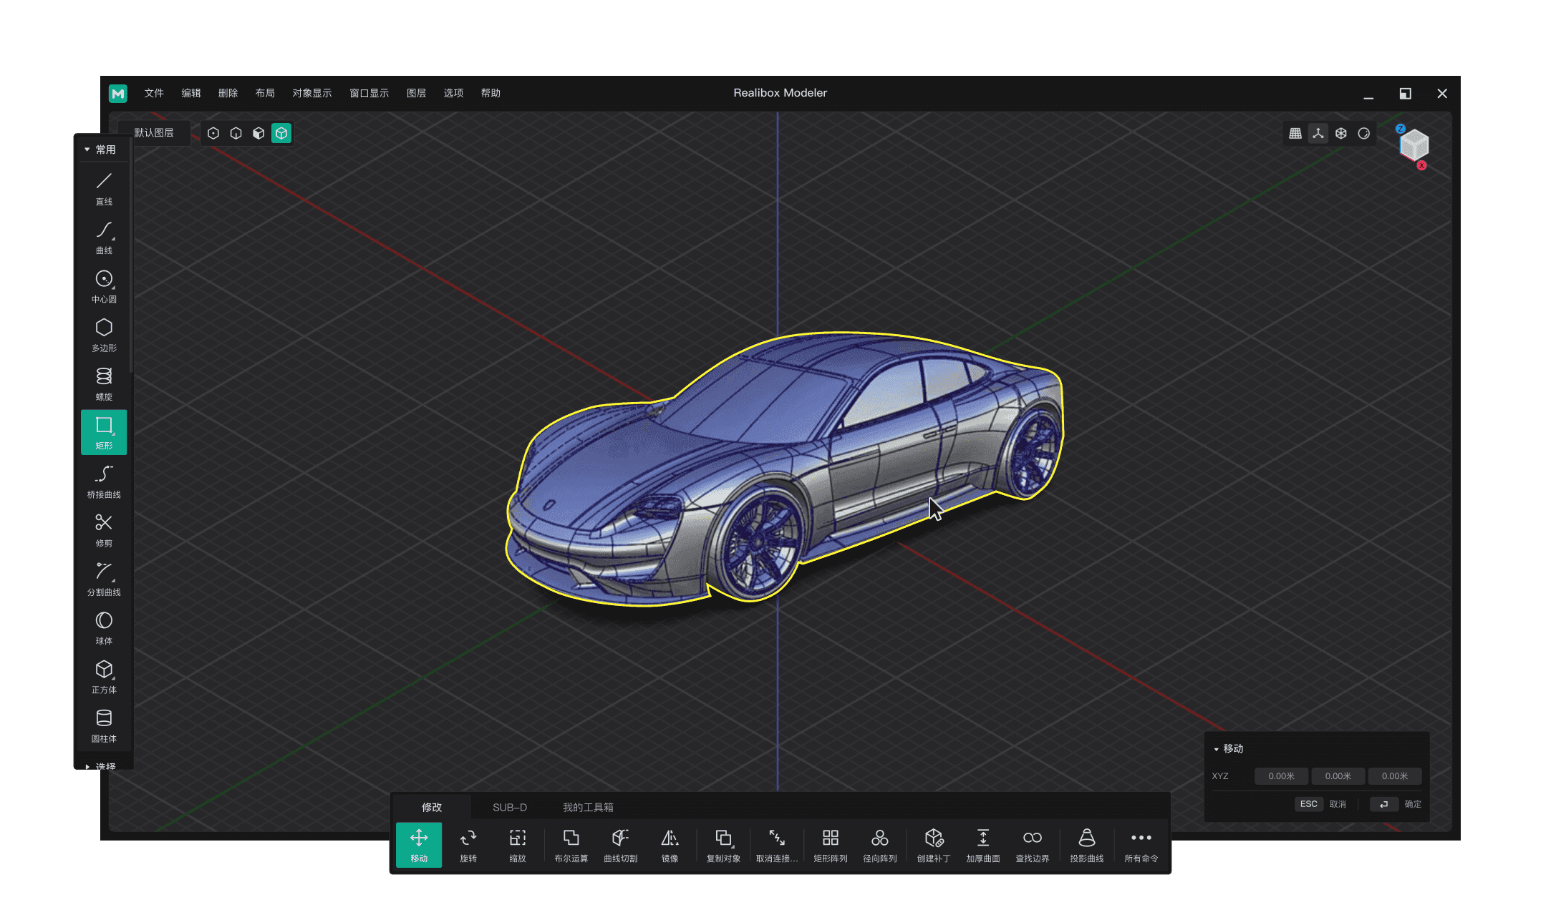
Task: Select 创建补丁 create patch tool
Action: [934, 845]
